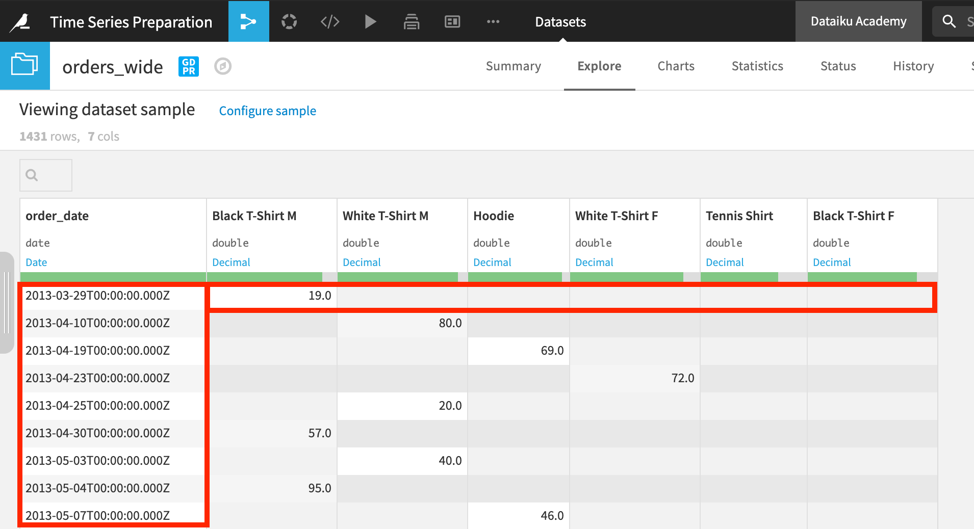Image resolution: width=974 pixels, height=529 pixels.
Task: Click Decimal meaning under Black T-Shirt M
Action: click(x=231, y=262)
